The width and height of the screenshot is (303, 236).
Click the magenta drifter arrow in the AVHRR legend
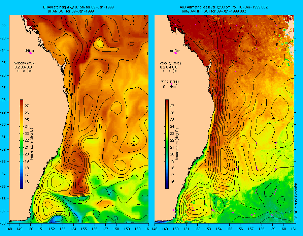pyautogui.click(x=176, y=53)
